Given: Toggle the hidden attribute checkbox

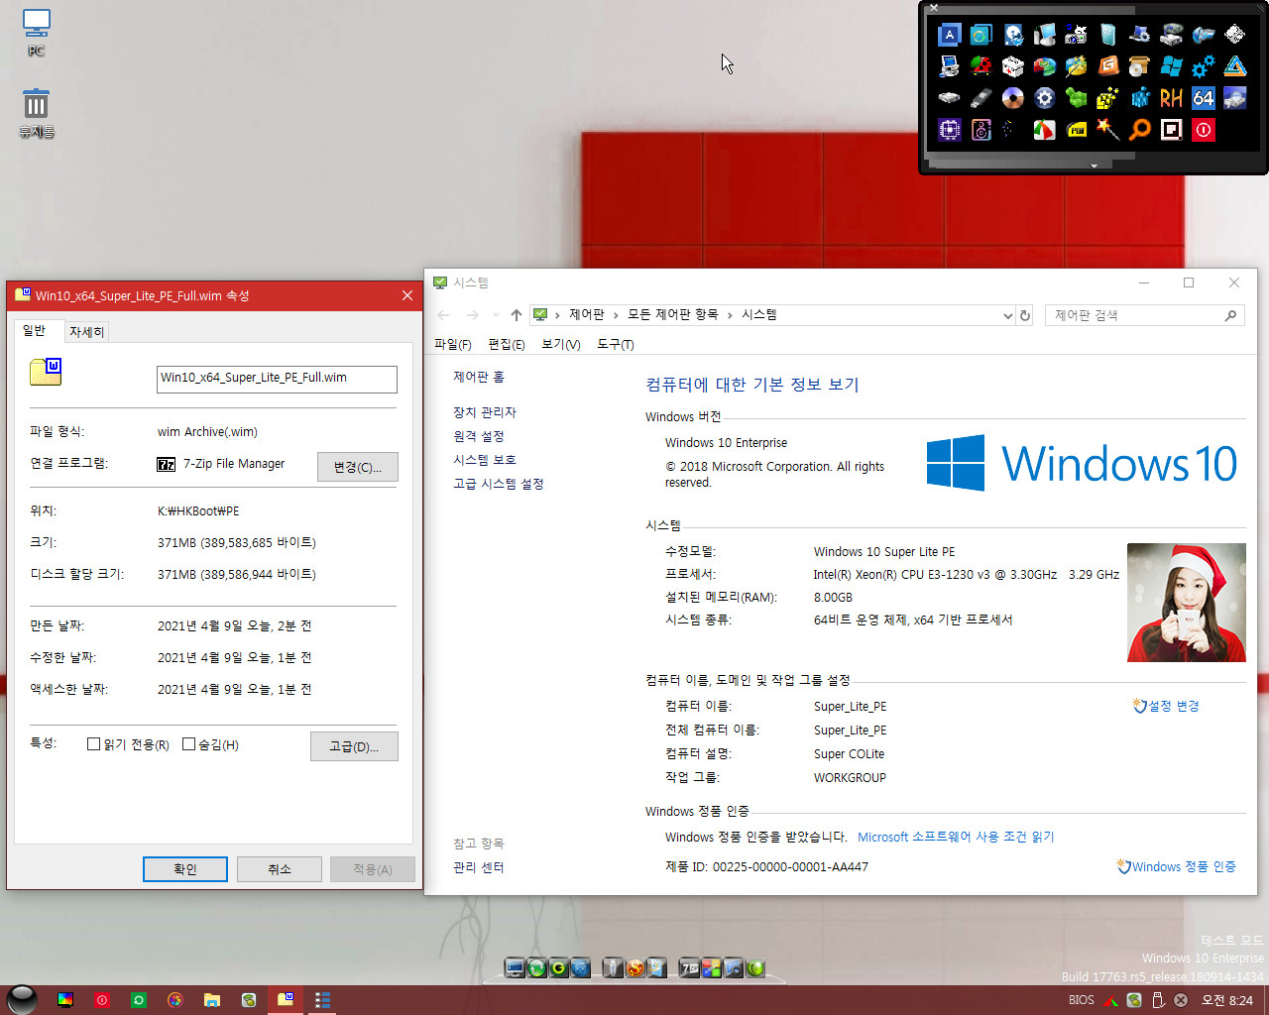Looking at the screenshot, I should (189, 744).
